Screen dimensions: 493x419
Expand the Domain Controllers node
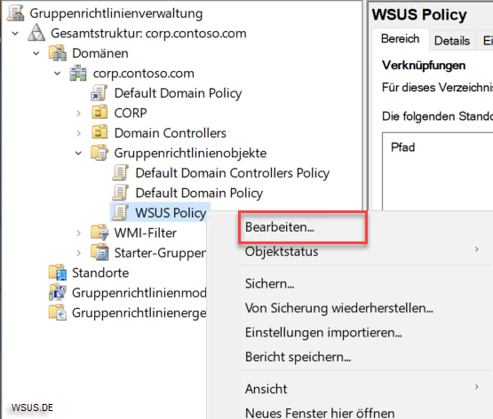coord(78,133)
